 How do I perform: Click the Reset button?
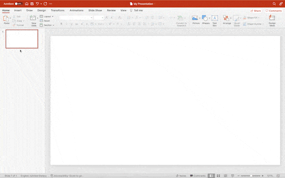tap(45, 21)
